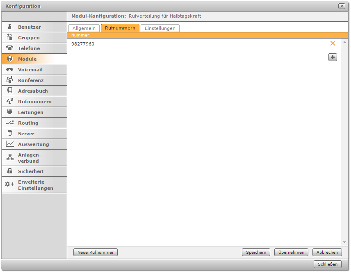Image resolution: width=351 pixels, height=273 pixels.
Task: Switch to the Allgemein tab
Action: [84, 28]
